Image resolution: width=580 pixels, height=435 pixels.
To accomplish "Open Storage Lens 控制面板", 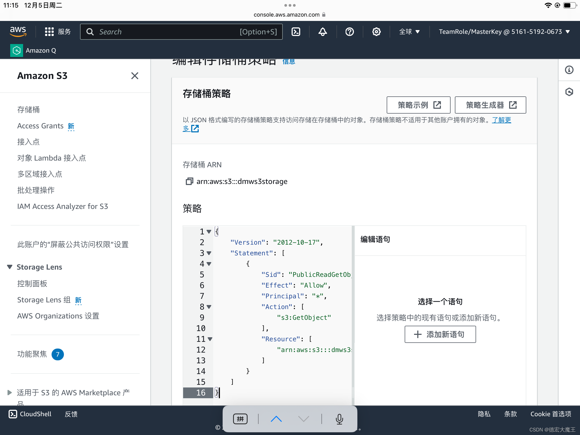I will click(32, 284).
